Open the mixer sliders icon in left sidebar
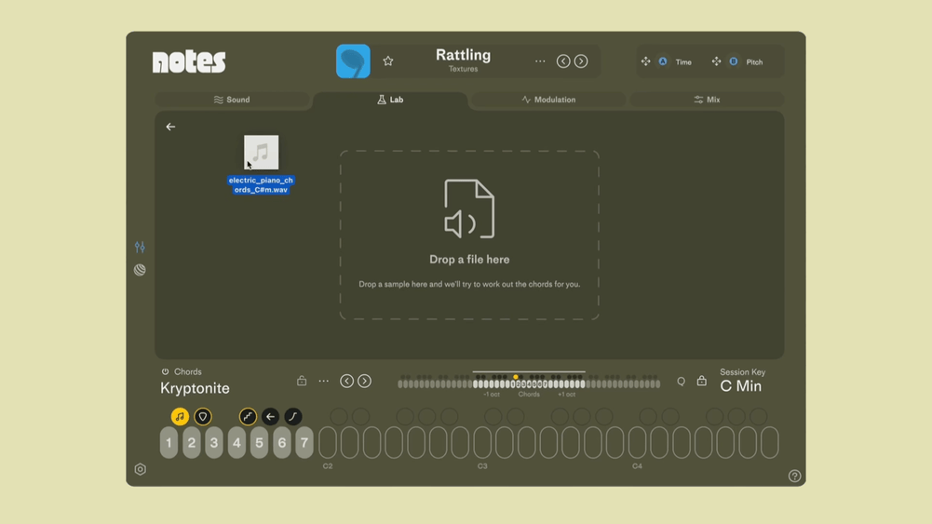This screenshot has height=524, width=932. click(140, 247)
